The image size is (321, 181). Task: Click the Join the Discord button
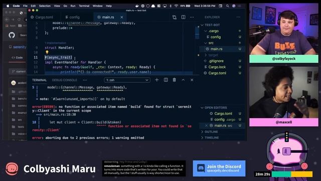coord(219,168)
